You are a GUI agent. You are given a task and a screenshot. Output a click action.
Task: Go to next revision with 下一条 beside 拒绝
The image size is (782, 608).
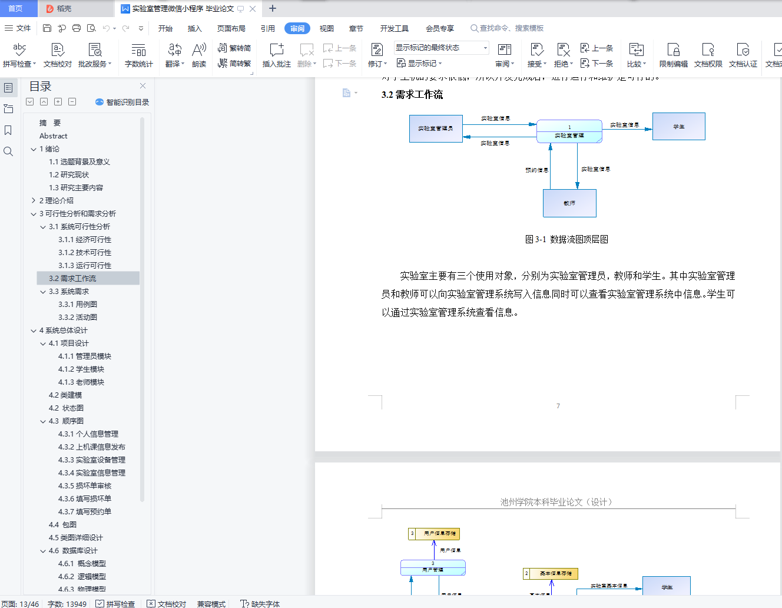pos(597,63)
